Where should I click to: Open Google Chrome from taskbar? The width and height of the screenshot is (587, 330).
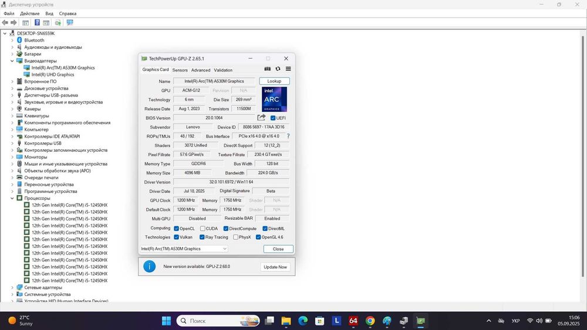370,321
